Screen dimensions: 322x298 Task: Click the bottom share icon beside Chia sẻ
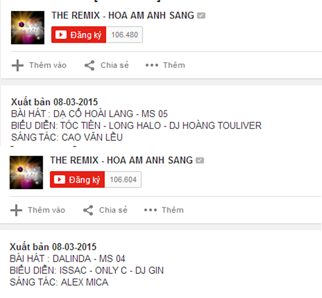(x=88, y=210)
